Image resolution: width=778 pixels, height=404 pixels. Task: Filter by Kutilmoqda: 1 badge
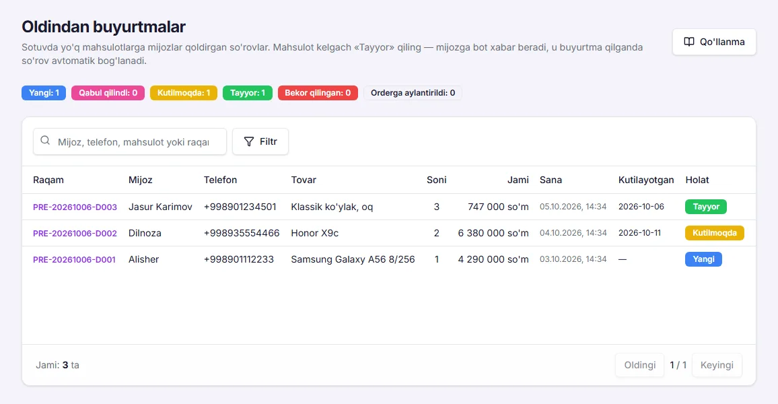pos(184,93)
